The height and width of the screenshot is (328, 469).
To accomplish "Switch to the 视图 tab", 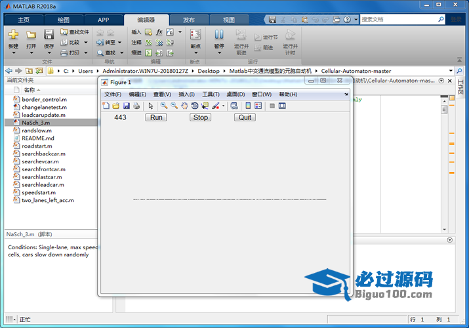I will (229, 20).
